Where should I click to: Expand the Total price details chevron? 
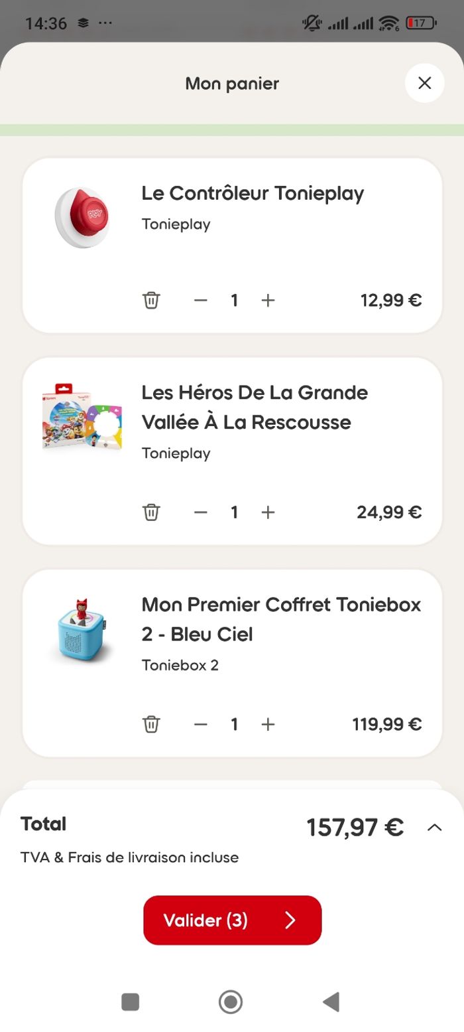coord(435,828)
